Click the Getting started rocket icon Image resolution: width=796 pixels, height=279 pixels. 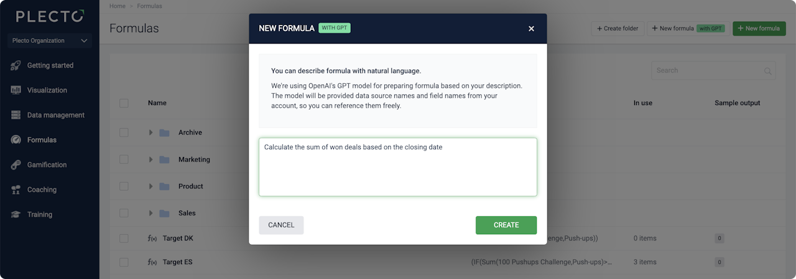point(16,65)
